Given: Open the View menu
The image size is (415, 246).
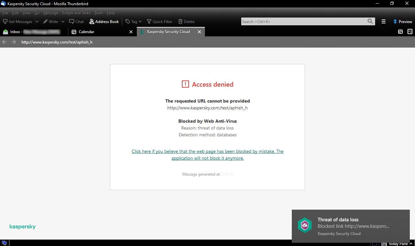Looking at the screenshot, I should 27,13.
